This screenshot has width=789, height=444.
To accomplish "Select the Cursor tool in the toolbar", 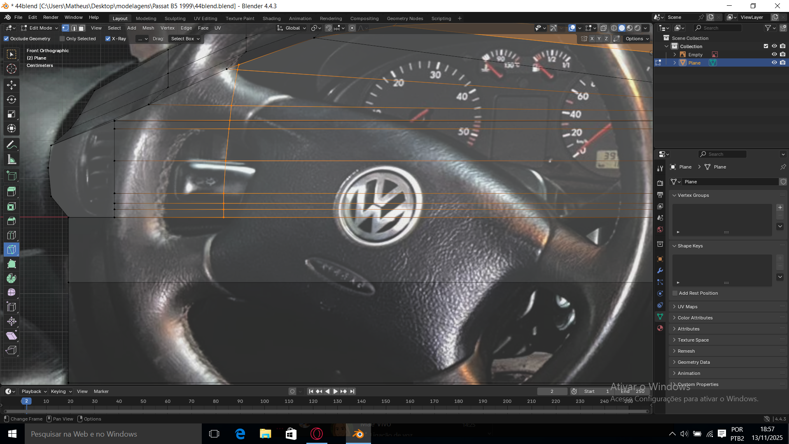I will (x=12, y=69).
